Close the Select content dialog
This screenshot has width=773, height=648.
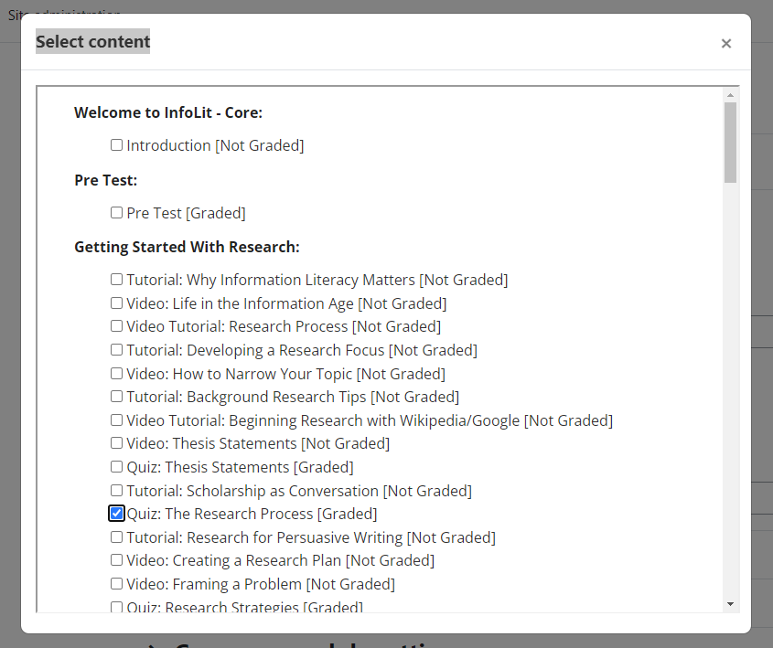click(725, 43)
